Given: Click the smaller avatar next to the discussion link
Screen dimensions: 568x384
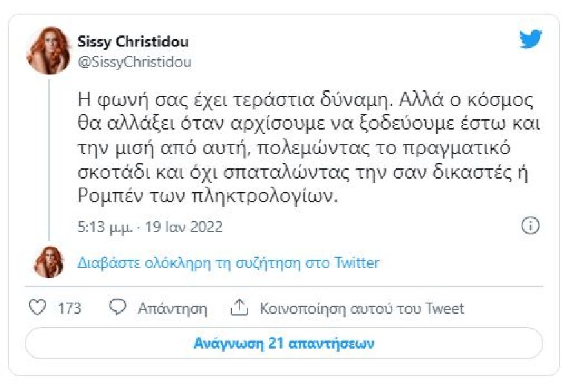Looking at the screenshot, I should (46, 261).
